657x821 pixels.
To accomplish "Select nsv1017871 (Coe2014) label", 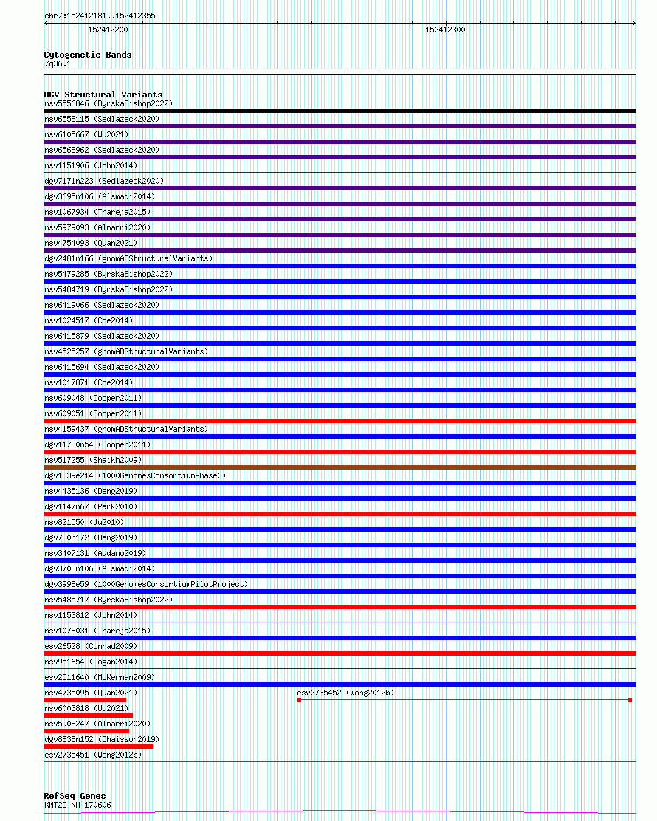I will (89, 382).
